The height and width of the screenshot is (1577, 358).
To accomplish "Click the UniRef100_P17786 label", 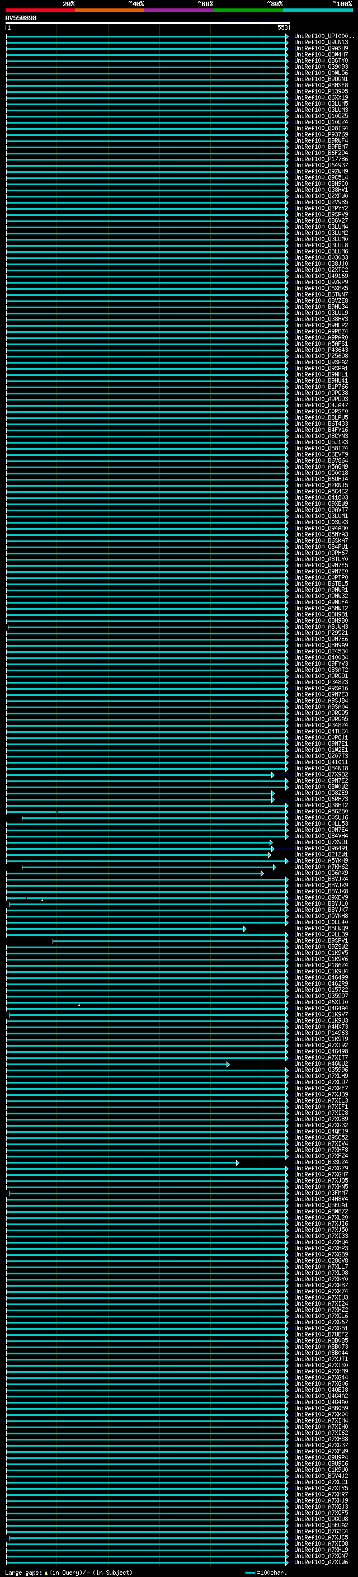I will (x=321, y=159).
